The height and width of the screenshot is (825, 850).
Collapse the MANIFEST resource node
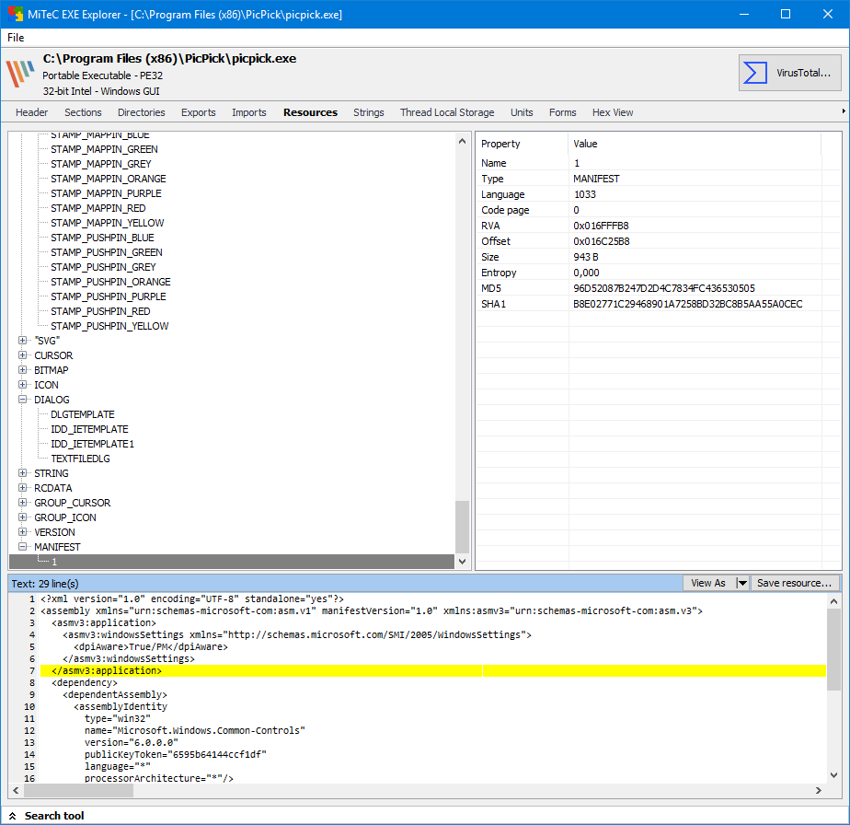tap(23, 546)
